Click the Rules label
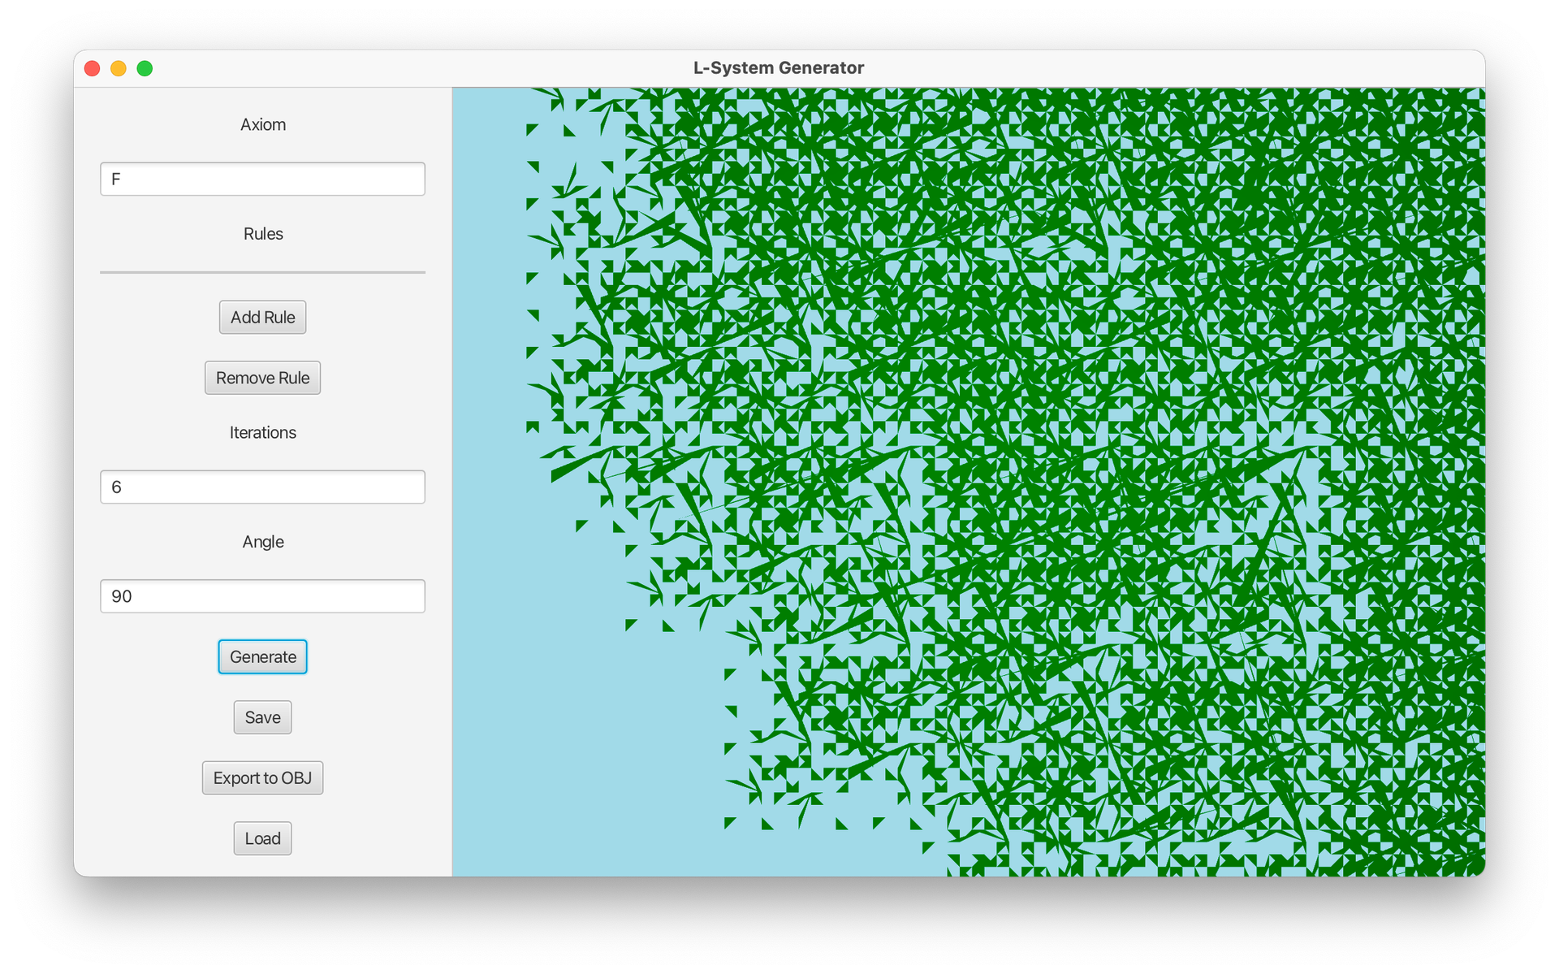Viewport: 1559px width, 974px height. pyautogui.click(x=263, y=234)
